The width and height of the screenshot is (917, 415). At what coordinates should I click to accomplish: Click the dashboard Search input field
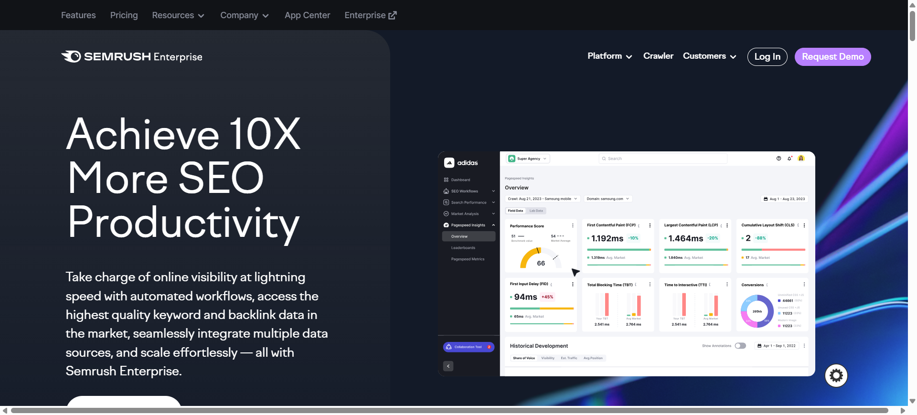click(662, 159)
